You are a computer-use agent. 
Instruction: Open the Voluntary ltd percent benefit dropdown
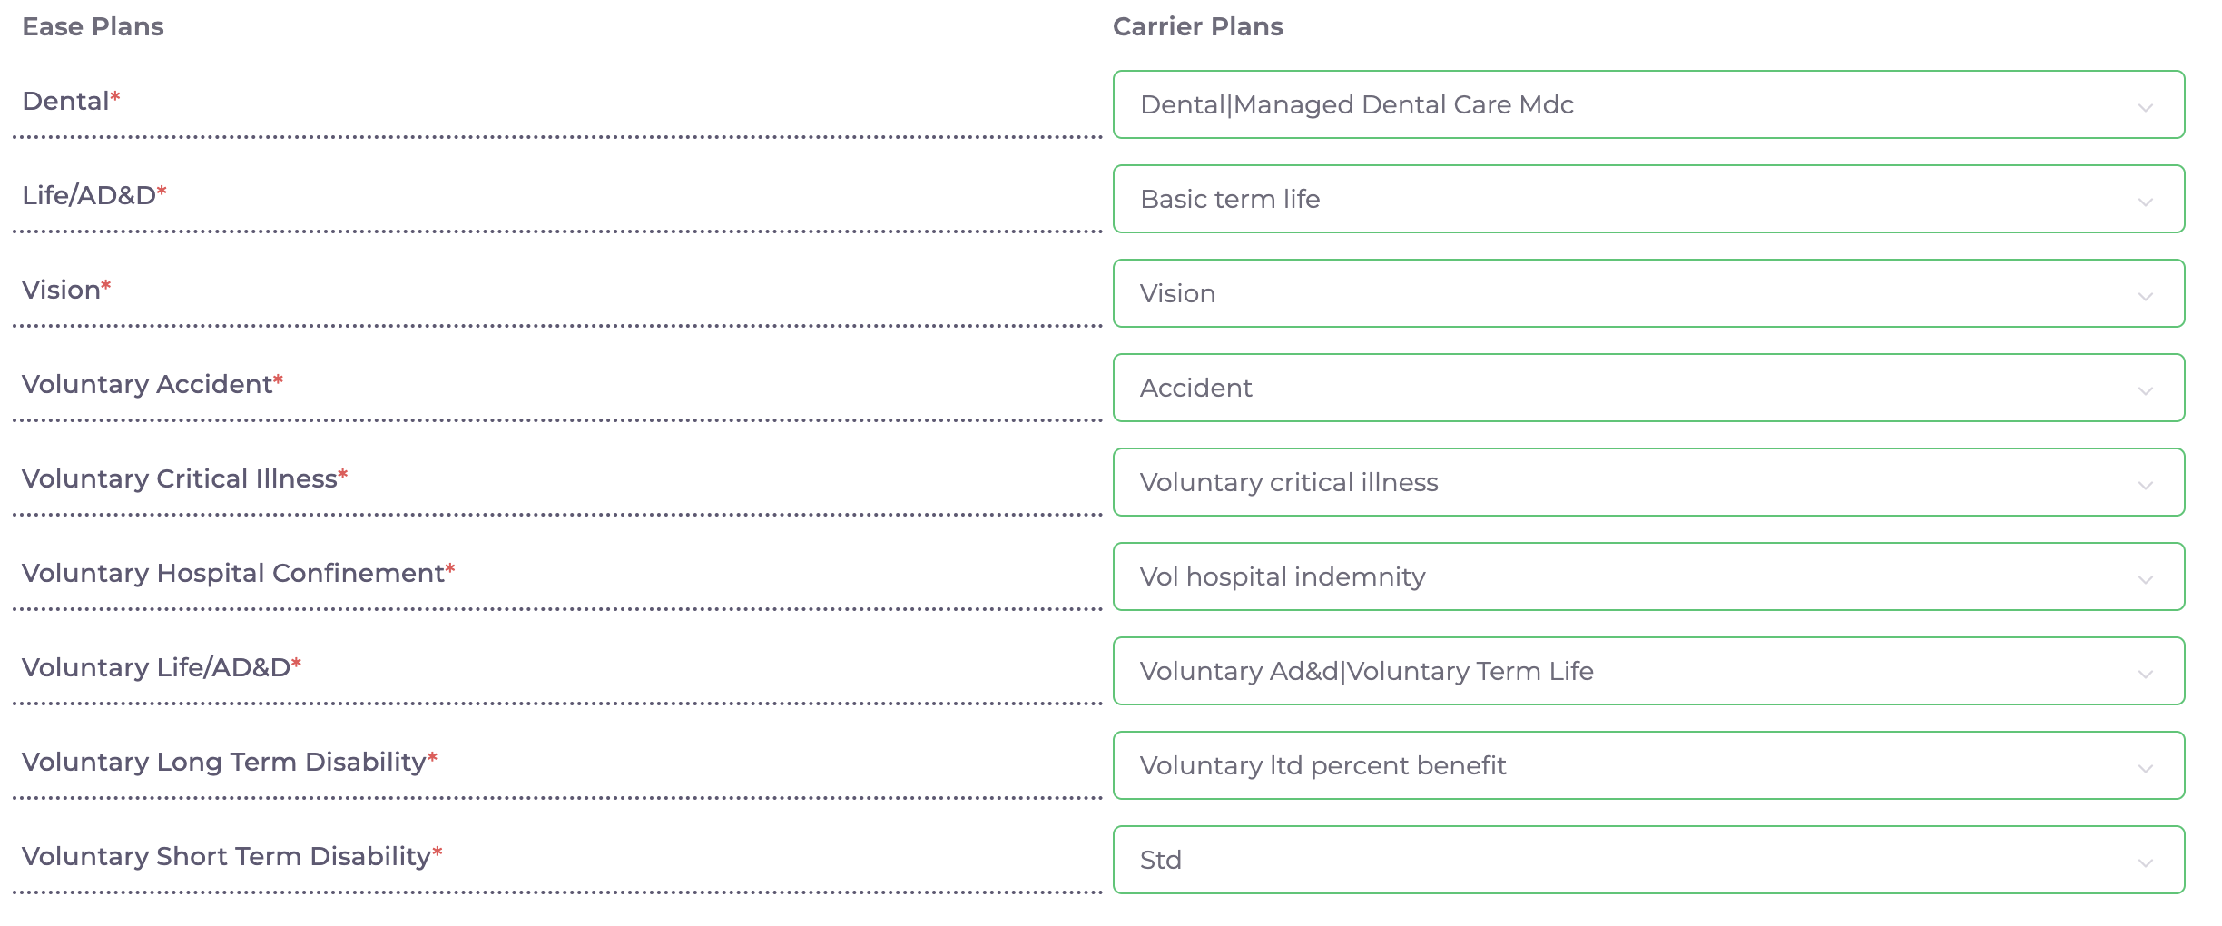(x=1648, y=765)
